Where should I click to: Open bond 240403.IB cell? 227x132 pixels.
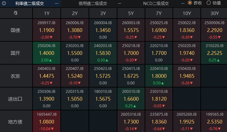[x=47, y=76]
